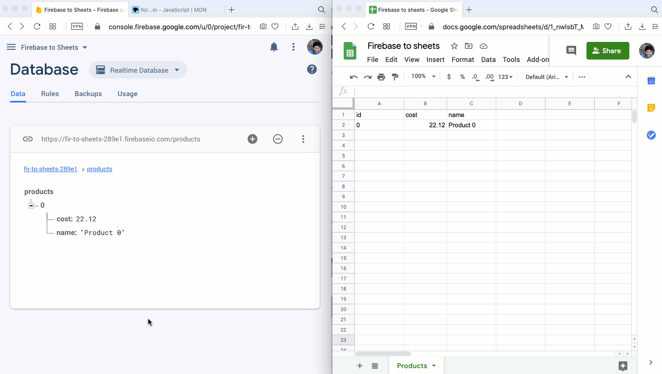The height and width of the screenshot is (374, 662).
Task: Format as percent
Action: coord(463,77)
